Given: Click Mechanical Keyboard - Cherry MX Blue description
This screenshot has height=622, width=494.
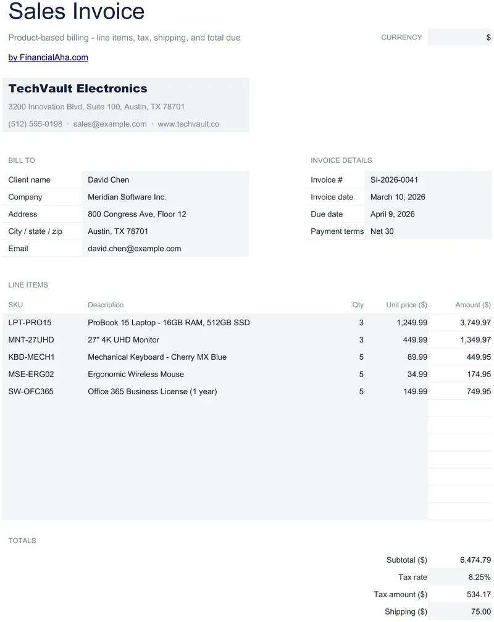Looking at the screenshot, I should tap(157, 357).
